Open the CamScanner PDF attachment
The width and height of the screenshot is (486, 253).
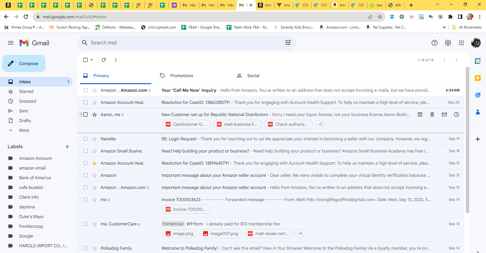(x=186, y=124)
